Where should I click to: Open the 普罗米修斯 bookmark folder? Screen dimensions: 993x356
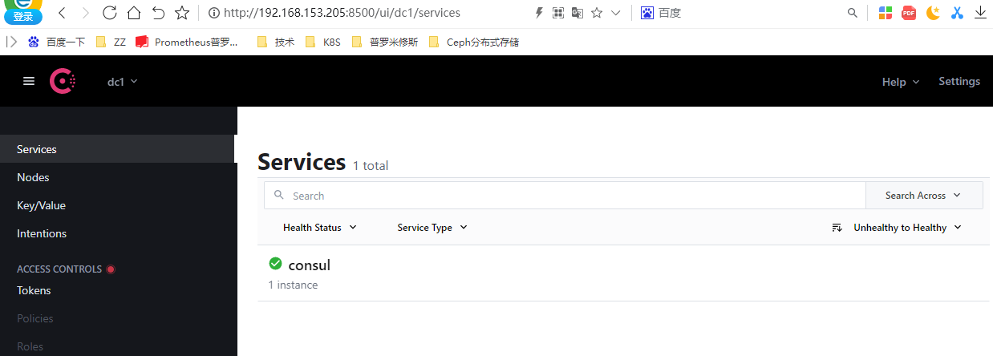(384, 42)
